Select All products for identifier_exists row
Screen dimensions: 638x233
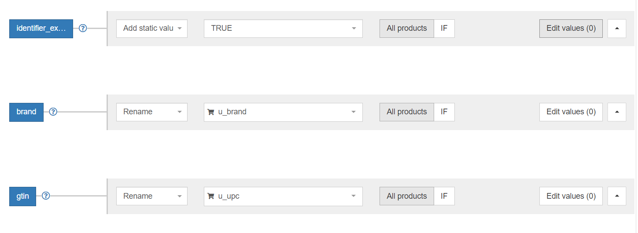click(x=406, y=28)
